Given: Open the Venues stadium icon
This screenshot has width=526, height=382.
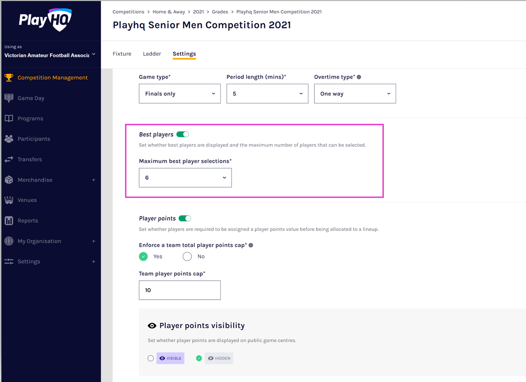Looking at the screenshot, I should pos(9,200).
